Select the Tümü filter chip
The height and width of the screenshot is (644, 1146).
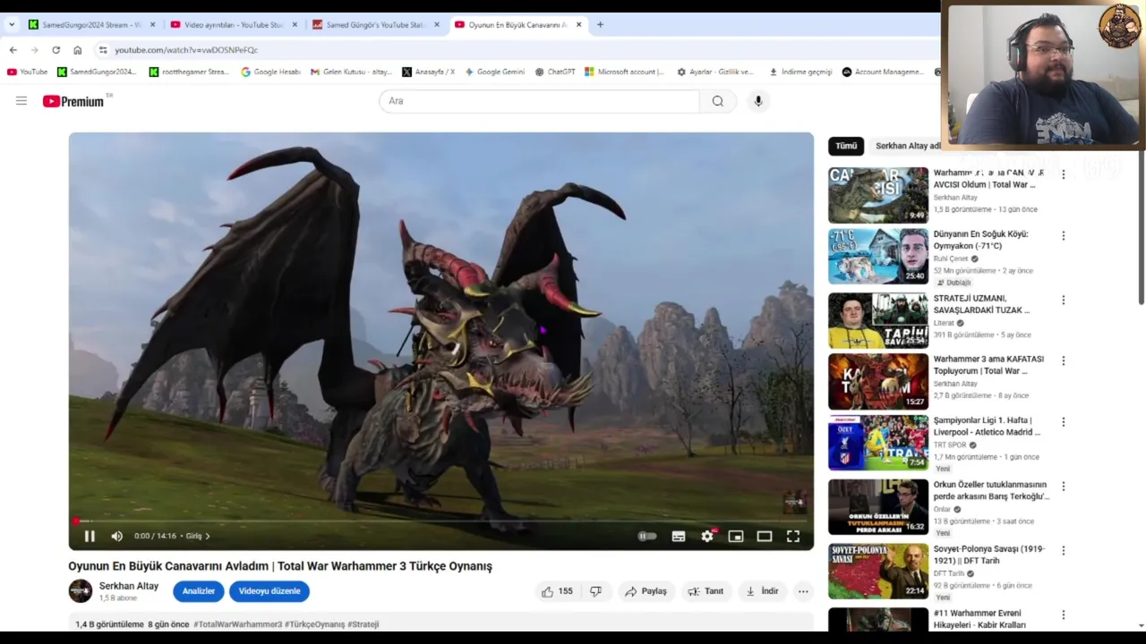tap(846, 146)
